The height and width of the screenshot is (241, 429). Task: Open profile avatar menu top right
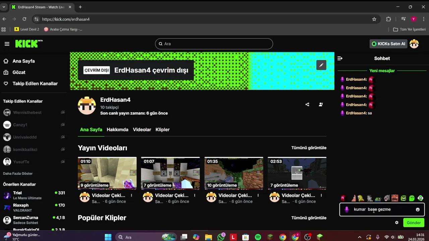(414, 44)
